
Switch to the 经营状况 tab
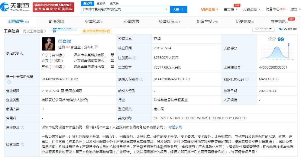pos(170,22)
